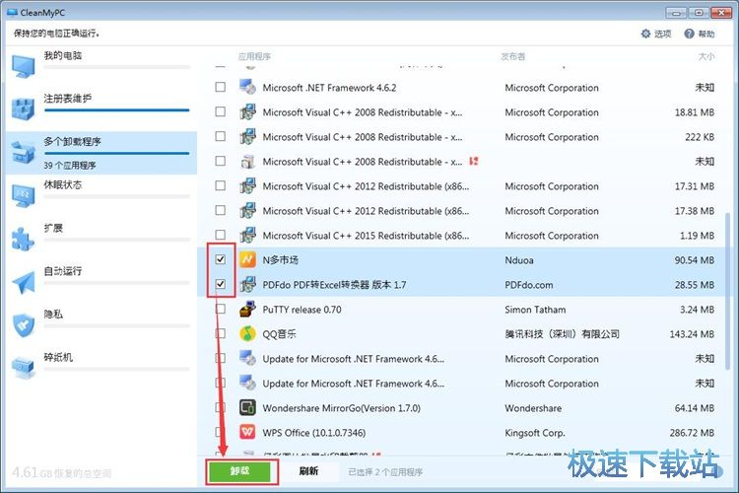The width and height of the screenshot is (739, 493).
Task: Sort list by 应用程序 column header
Action: (x=254, y=56)
